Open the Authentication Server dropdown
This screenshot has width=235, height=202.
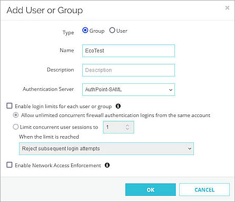(x=129, y=90)
